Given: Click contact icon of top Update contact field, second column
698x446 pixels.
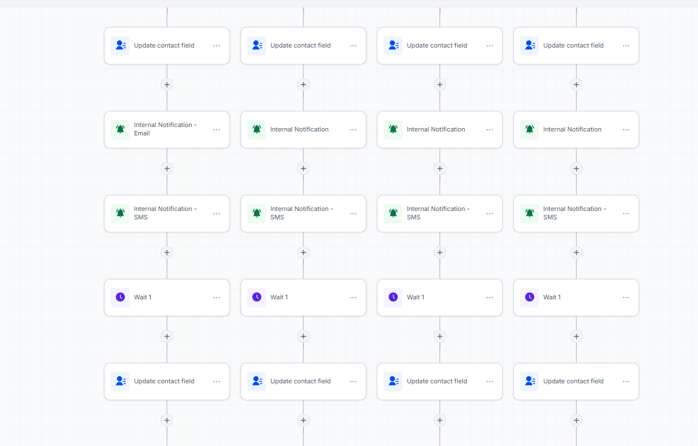Looking at the screenshot, I should pos(257,45).
